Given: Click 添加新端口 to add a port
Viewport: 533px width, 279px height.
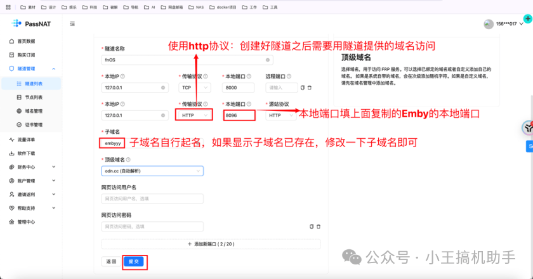Looking at the screenshot, I should (211, 244).
